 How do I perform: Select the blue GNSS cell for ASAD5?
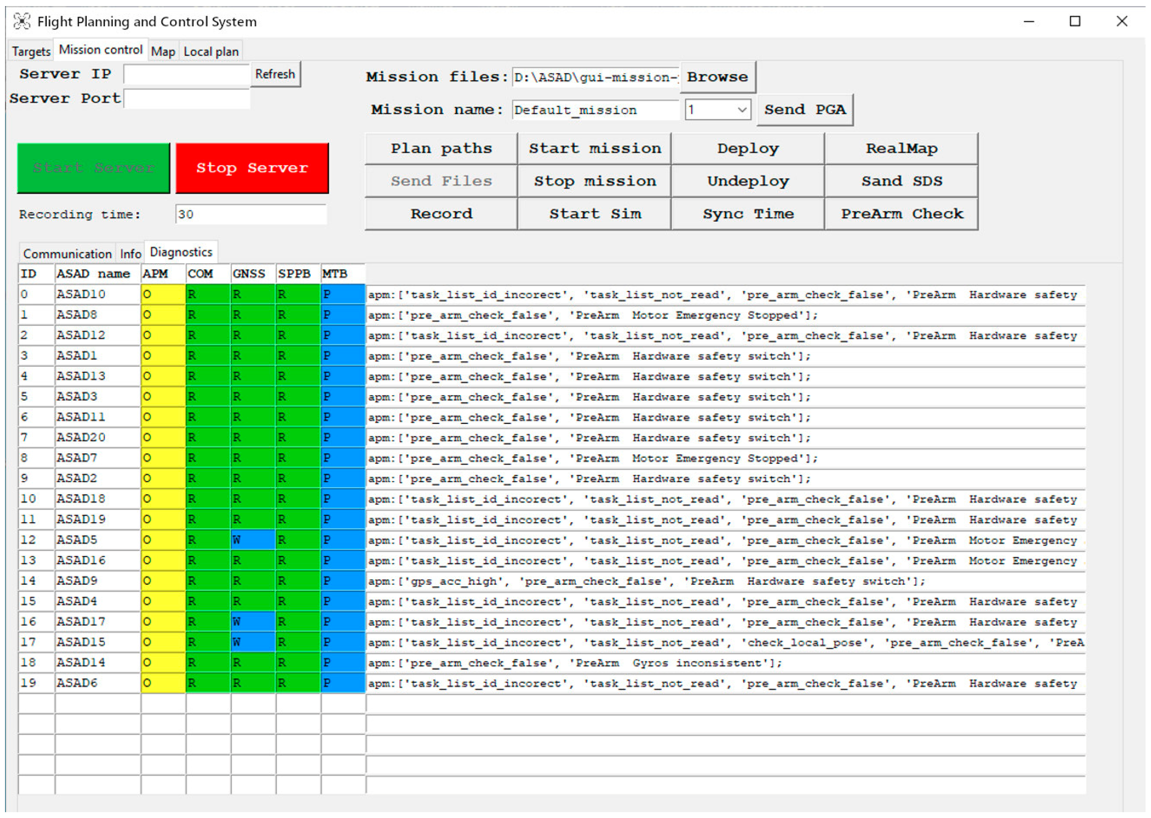[x=252, y=540]
